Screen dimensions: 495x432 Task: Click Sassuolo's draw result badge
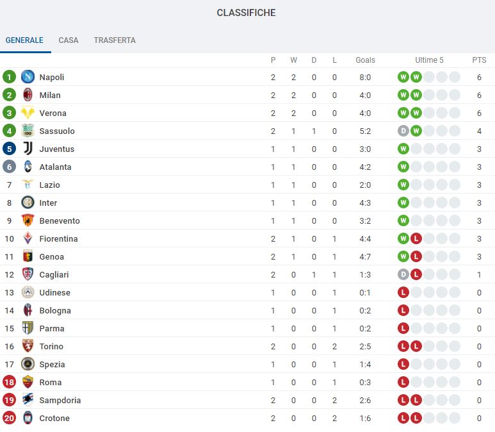(x=403, y=131)
